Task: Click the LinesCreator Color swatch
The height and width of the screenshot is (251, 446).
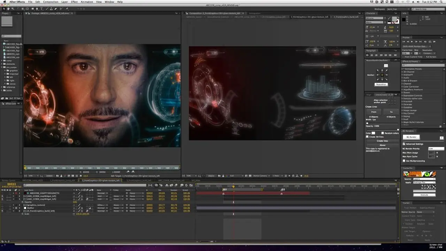Action: (x=373, y=133)
